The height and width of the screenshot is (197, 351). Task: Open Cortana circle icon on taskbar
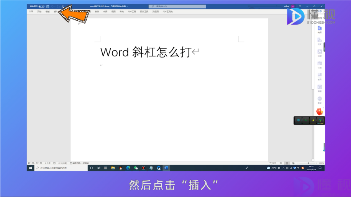91,168
